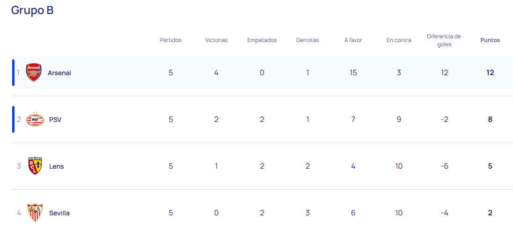Click the Lens club crest
513x228 pixels.
(35, 166)
